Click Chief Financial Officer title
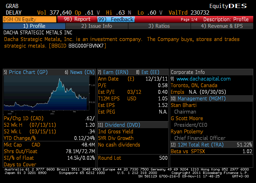Viewport: 256px width, 183px height. 200,138
